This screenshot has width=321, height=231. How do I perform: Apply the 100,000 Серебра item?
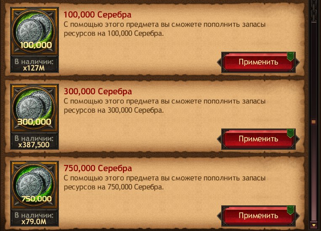[x=258, y=62]
